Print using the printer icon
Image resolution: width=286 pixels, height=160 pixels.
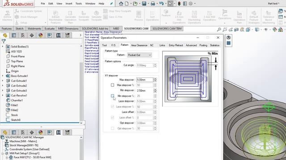[153, 4]
